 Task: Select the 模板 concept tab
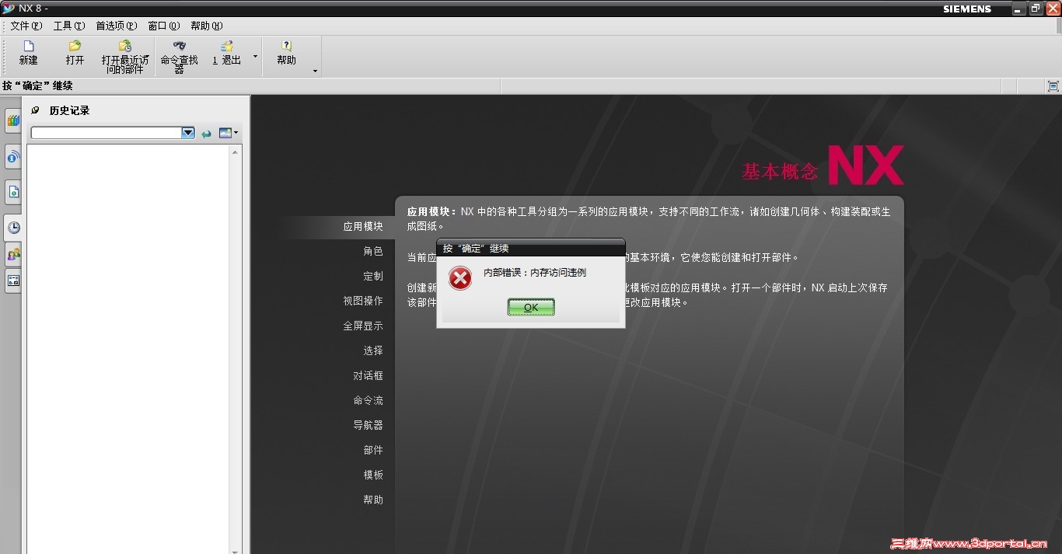(373, 476)
